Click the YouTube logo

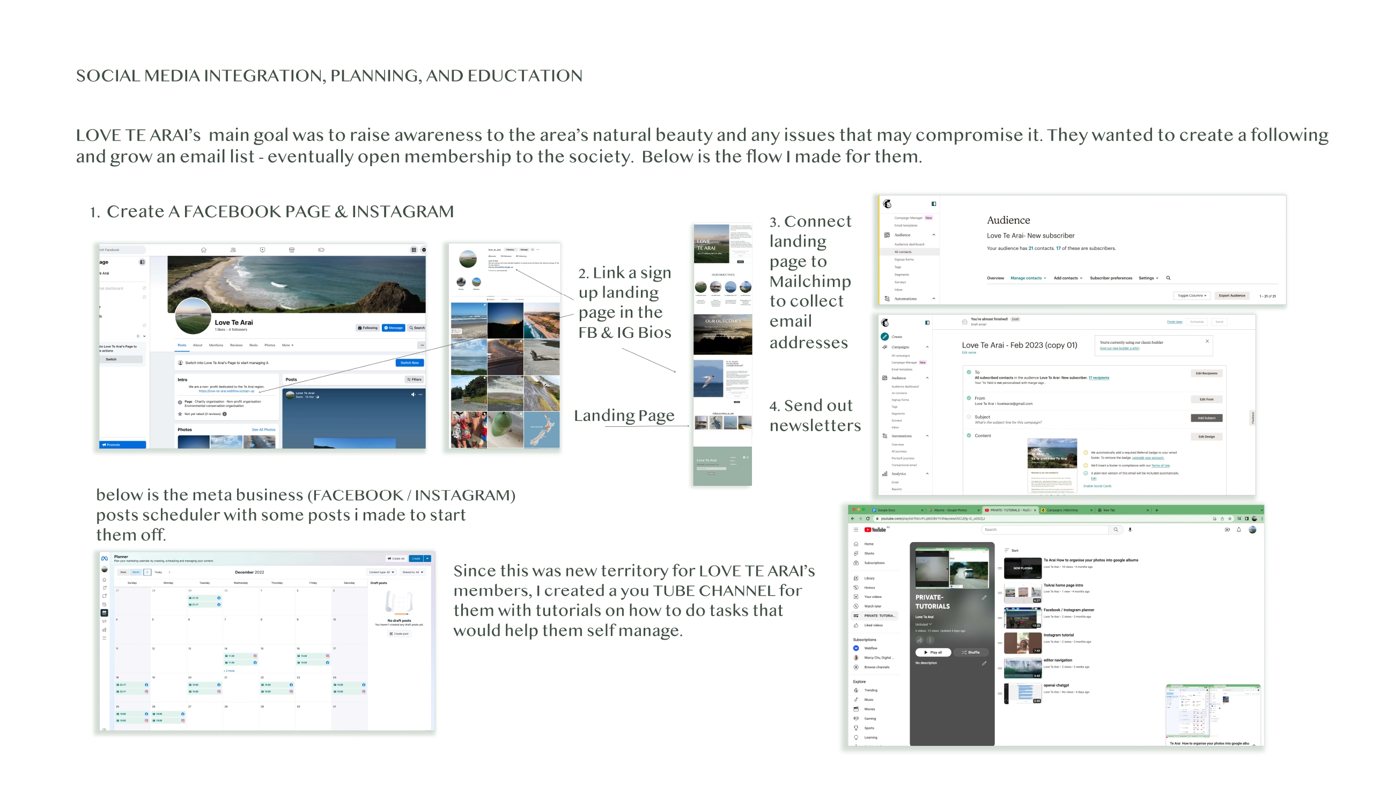875,529
